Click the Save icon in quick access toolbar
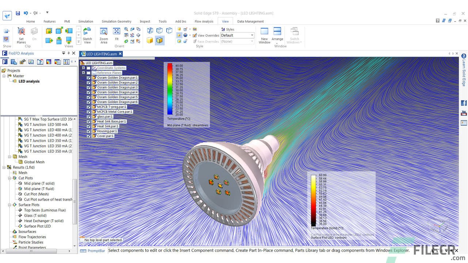This screenshot has width=468, height=263. [x=18, y=13]
